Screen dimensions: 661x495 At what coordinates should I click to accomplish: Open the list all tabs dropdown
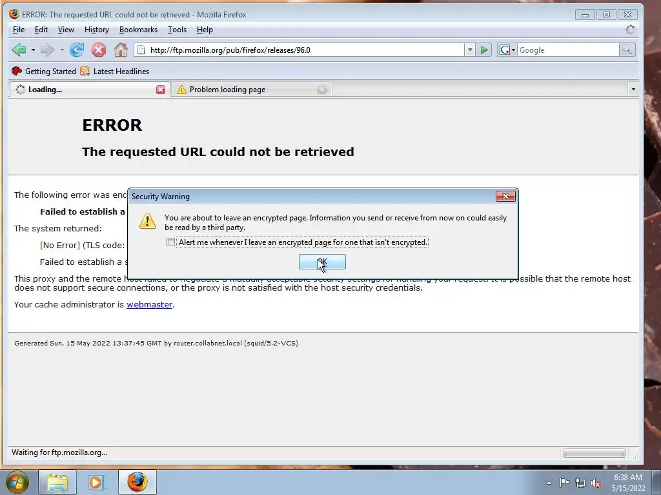click(x=633, y=89)
